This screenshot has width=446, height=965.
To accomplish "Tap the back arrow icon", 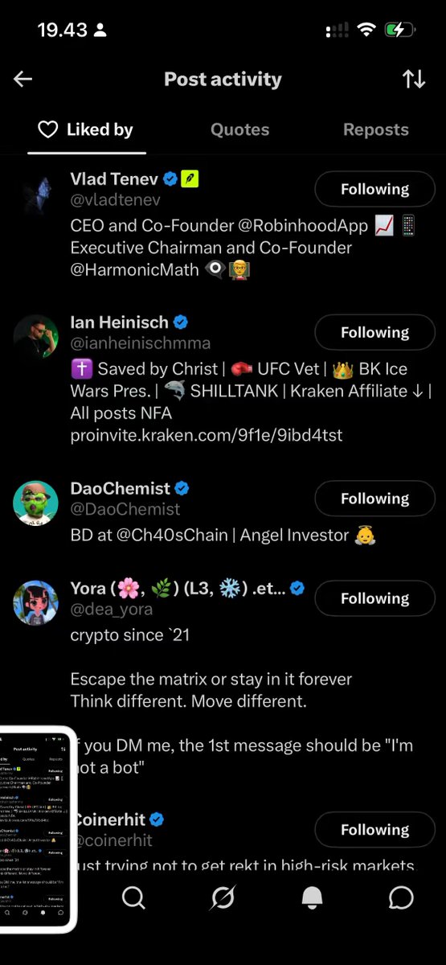I will (x=23, y=79).
